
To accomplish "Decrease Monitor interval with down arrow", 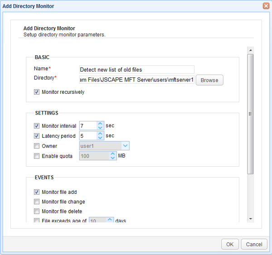I will (x=100, y=128).
